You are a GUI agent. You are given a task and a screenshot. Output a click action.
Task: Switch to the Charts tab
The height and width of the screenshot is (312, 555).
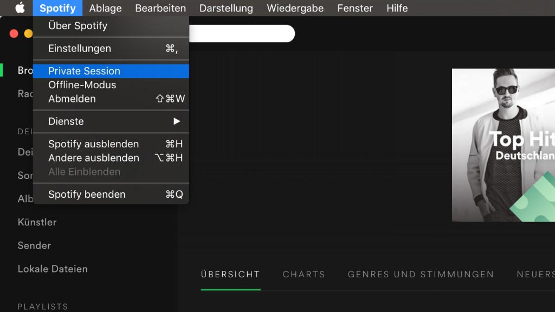(304, 275)
